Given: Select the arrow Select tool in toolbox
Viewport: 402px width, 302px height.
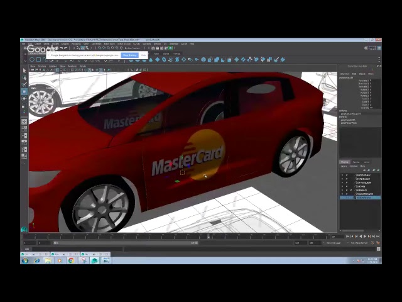Looking at the screenshot, I should (x=24, y=70).
